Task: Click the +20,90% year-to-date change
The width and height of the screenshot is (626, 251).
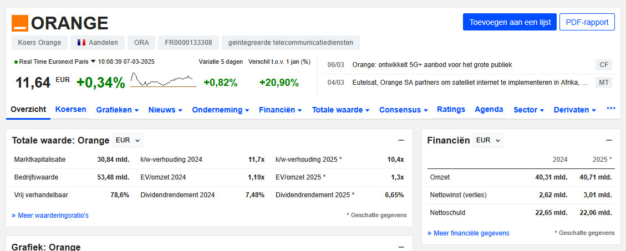Action: click(x=279, y=83)
